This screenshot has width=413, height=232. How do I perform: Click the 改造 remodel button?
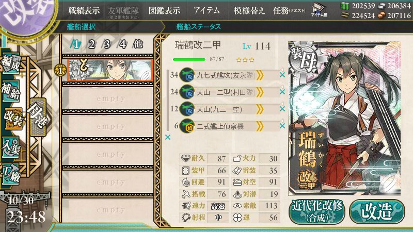pyautogui.click(x=377, y=211)
